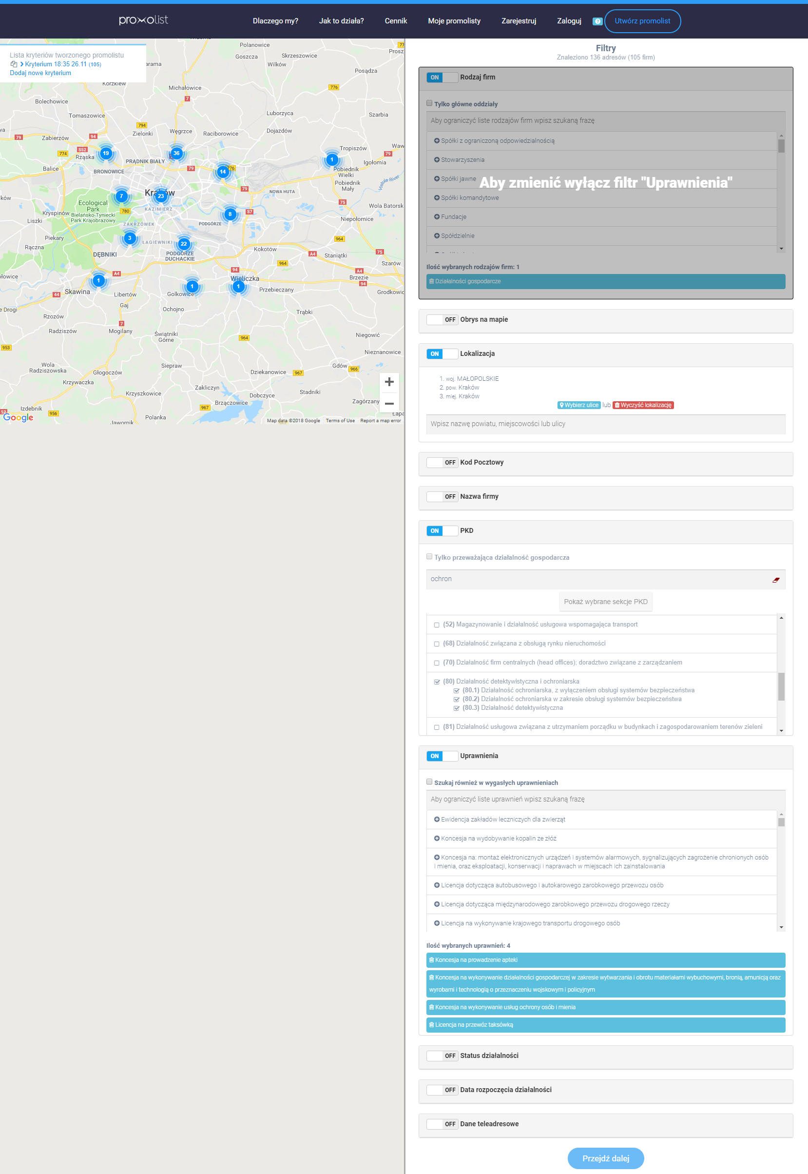808x1174 pixels.
Task: Click the location search input field
Action: pyautogui.click(x=605, y=424)
